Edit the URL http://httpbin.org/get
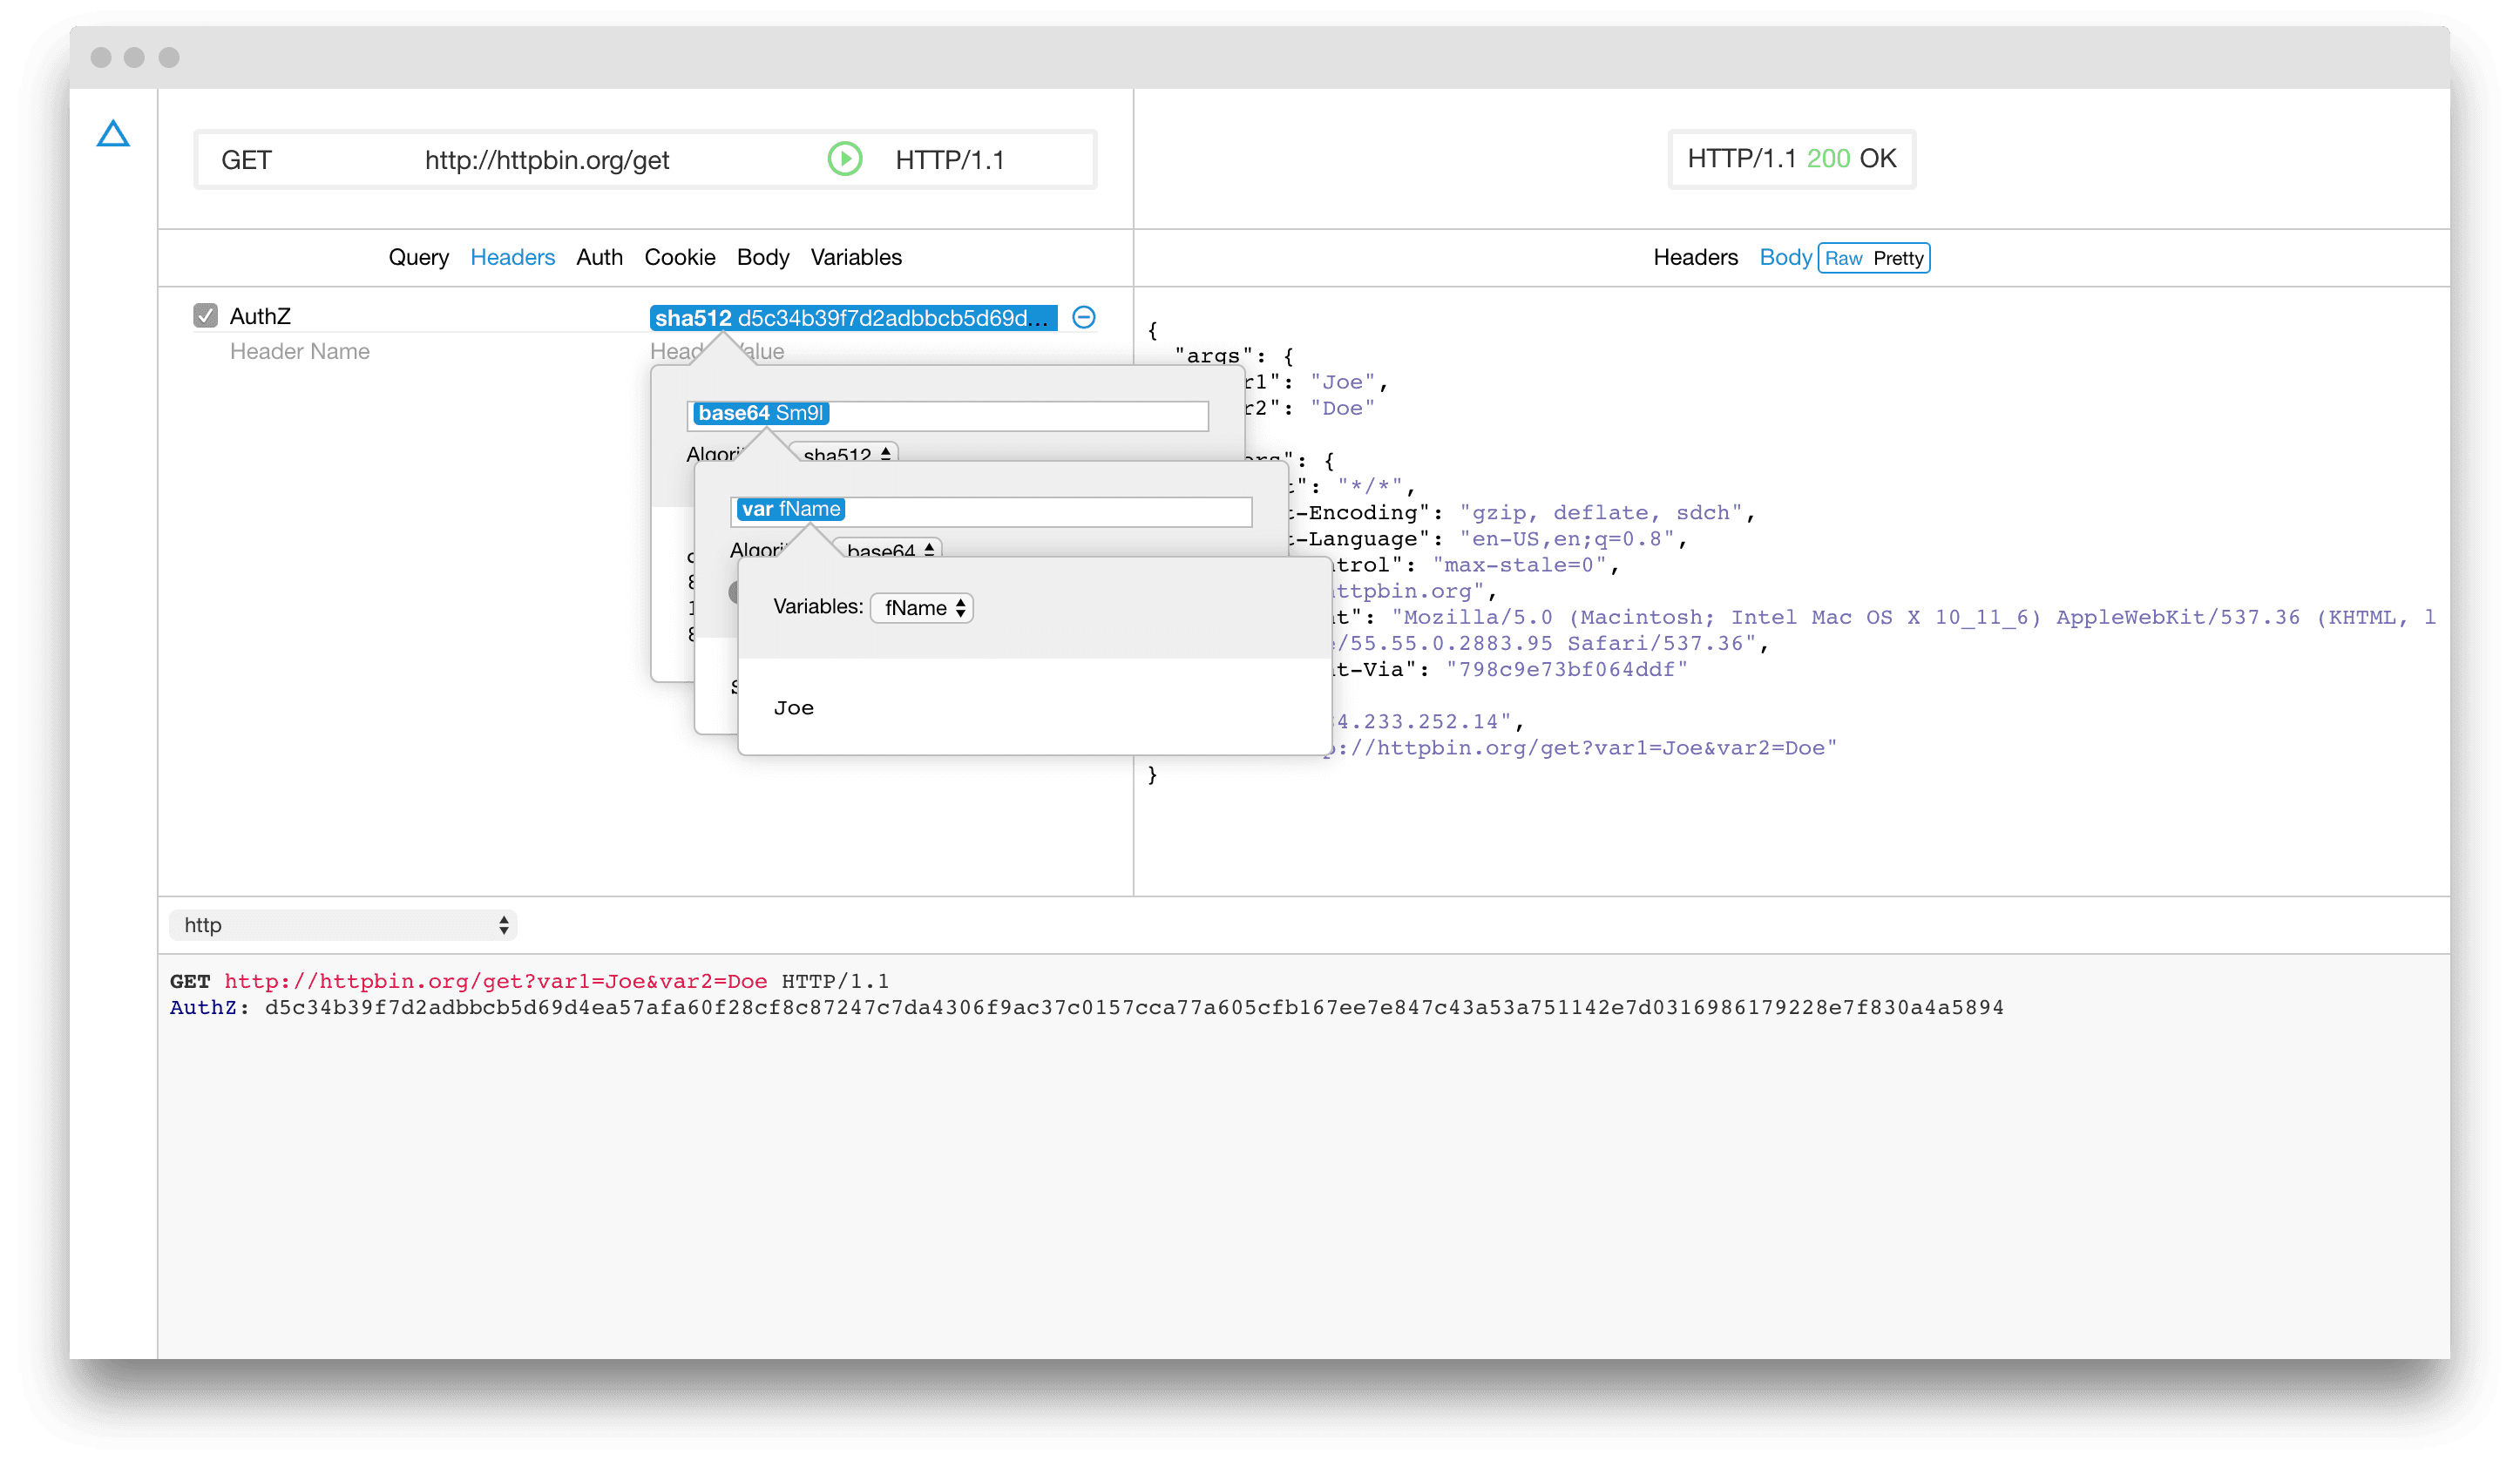Viewport: 2520px width, 1481px height. point(547,160)
